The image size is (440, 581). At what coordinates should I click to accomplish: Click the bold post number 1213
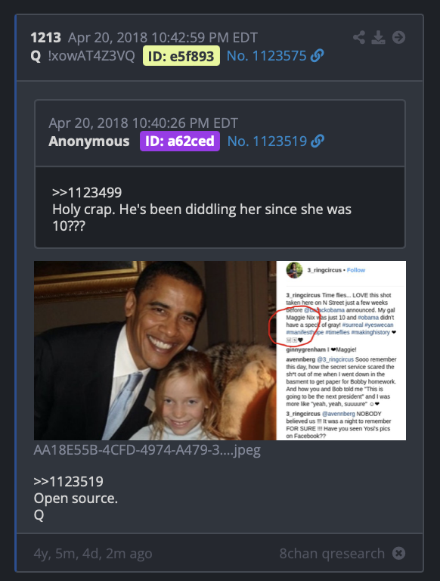point(45,37)
